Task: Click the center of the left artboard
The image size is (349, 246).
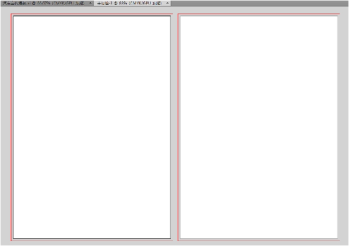Action: pyautogui.click(x=92, y=127)
